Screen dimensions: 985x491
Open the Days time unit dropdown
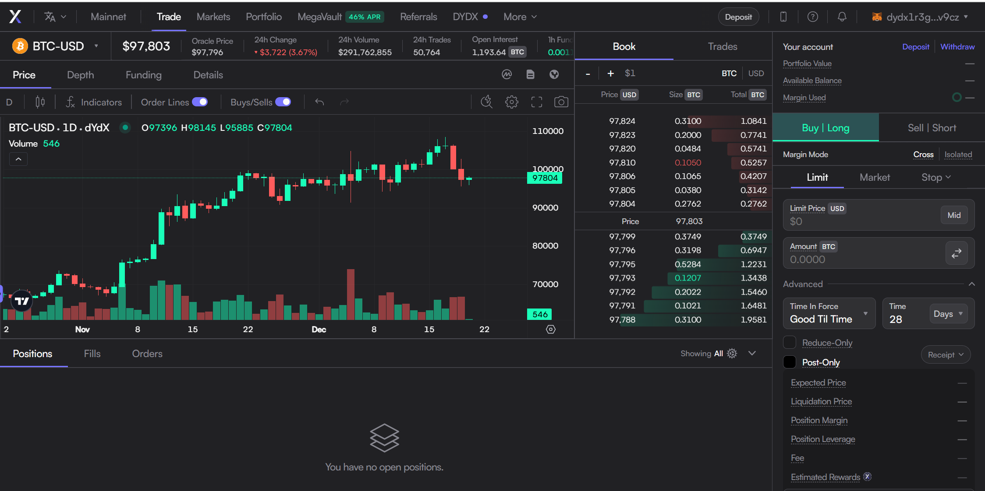948,314
